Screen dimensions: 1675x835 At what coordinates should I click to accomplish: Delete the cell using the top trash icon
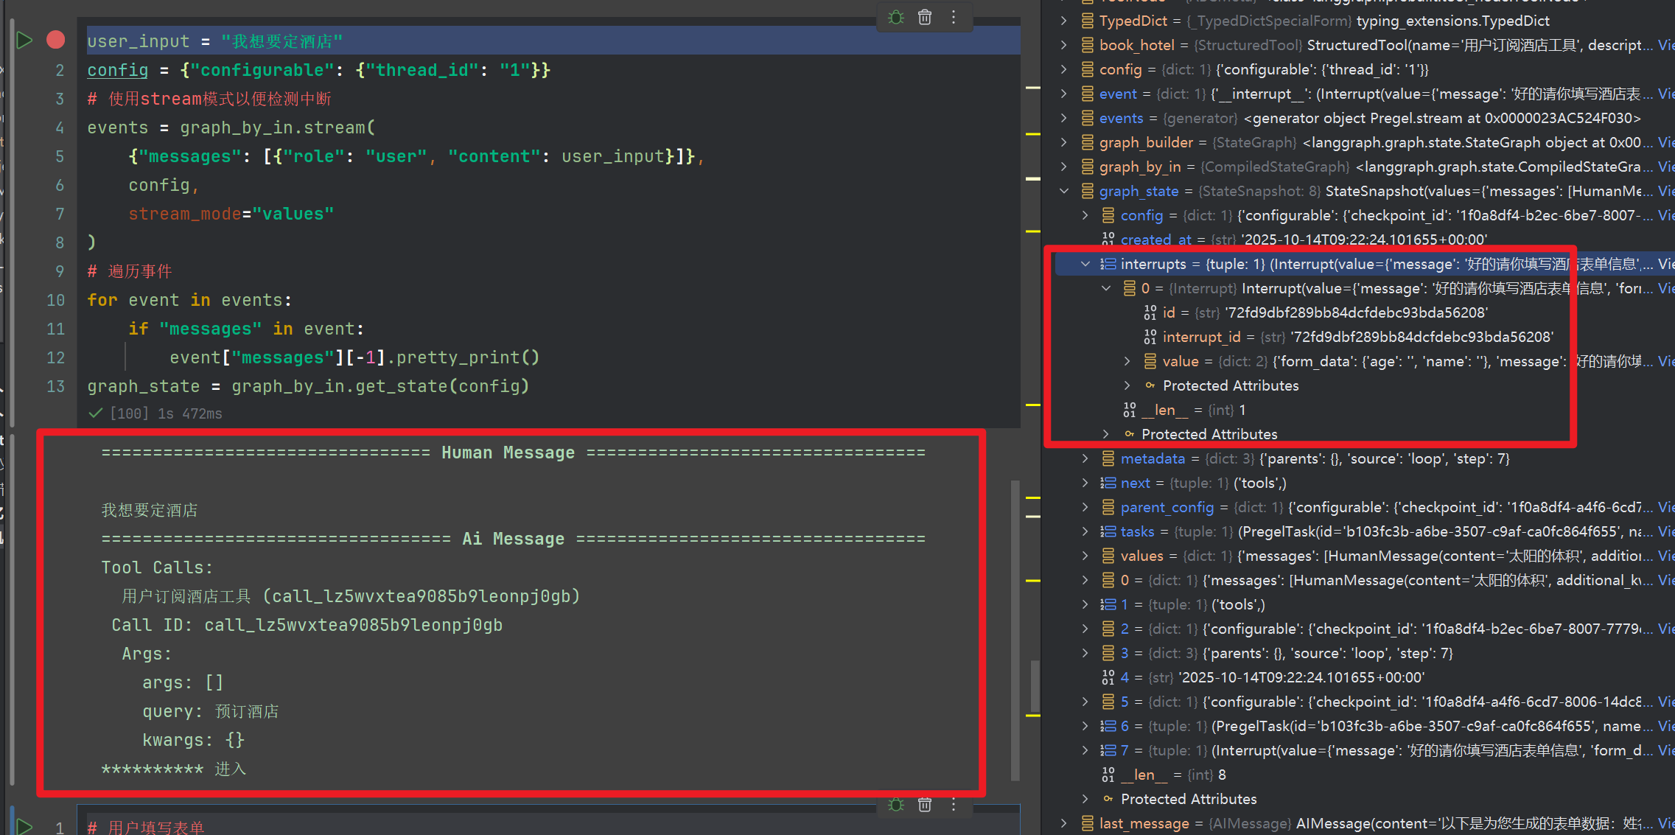(925, 17)
